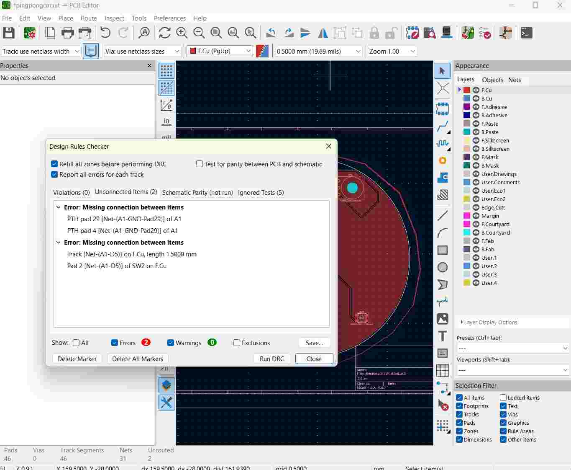Click the Undo arrow icon
571x470 pixels.
pos(105,33)
